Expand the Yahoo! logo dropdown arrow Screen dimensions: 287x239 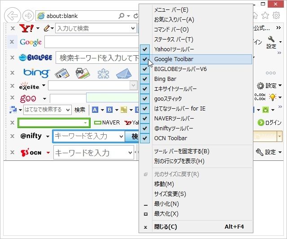pos(38,28)
